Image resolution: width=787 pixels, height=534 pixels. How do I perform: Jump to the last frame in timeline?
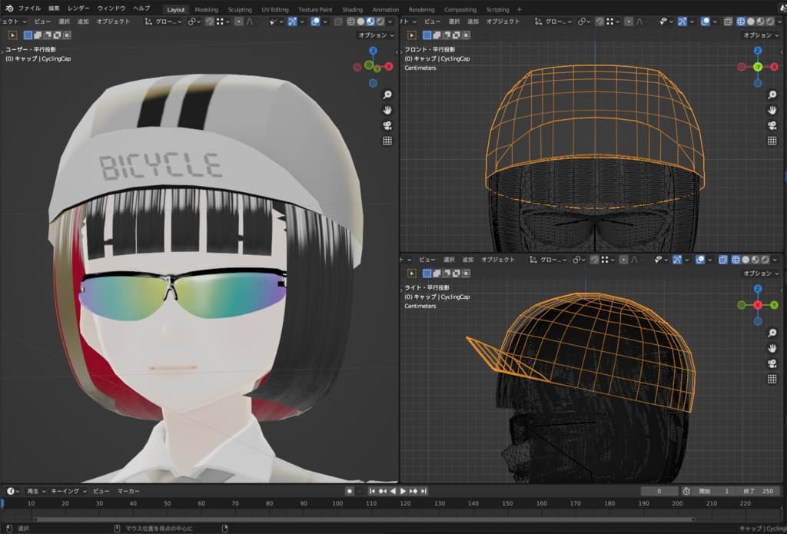pos(423,491)
